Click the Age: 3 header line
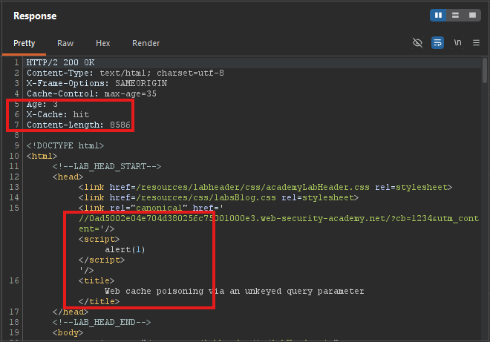490x342 pixels. (42, 104)
